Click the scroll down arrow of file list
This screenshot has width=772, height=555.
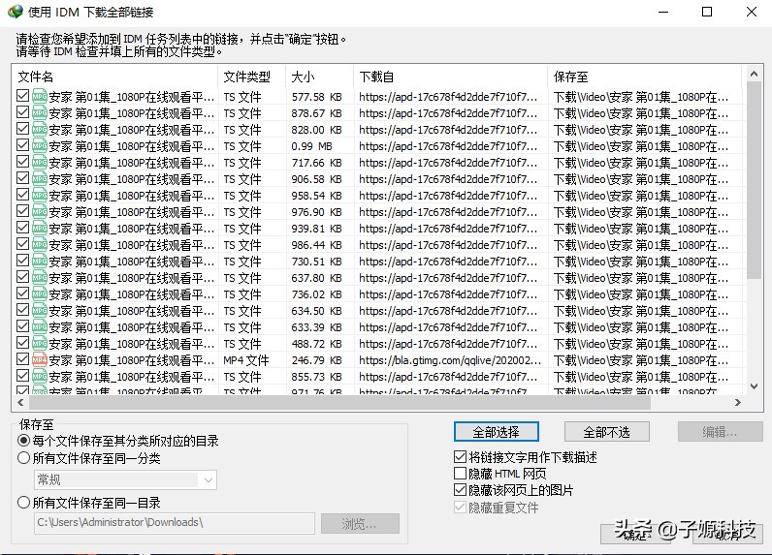(754, 386)
